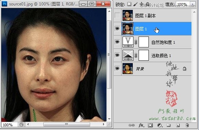Viewport: 199px width, 130px height.
Task: Click the status icon beside zoom field
Action: point(22,125)
